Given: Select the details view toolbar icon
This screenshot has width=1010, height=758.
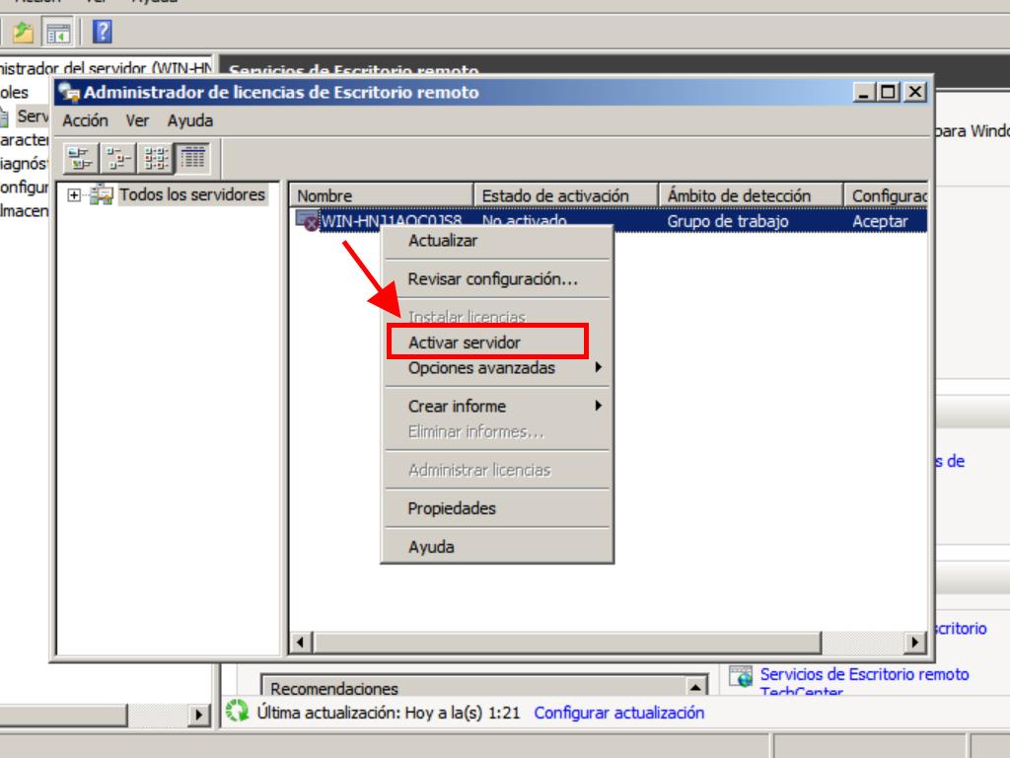Looking at the screenshot, I should tap(192, 158).
